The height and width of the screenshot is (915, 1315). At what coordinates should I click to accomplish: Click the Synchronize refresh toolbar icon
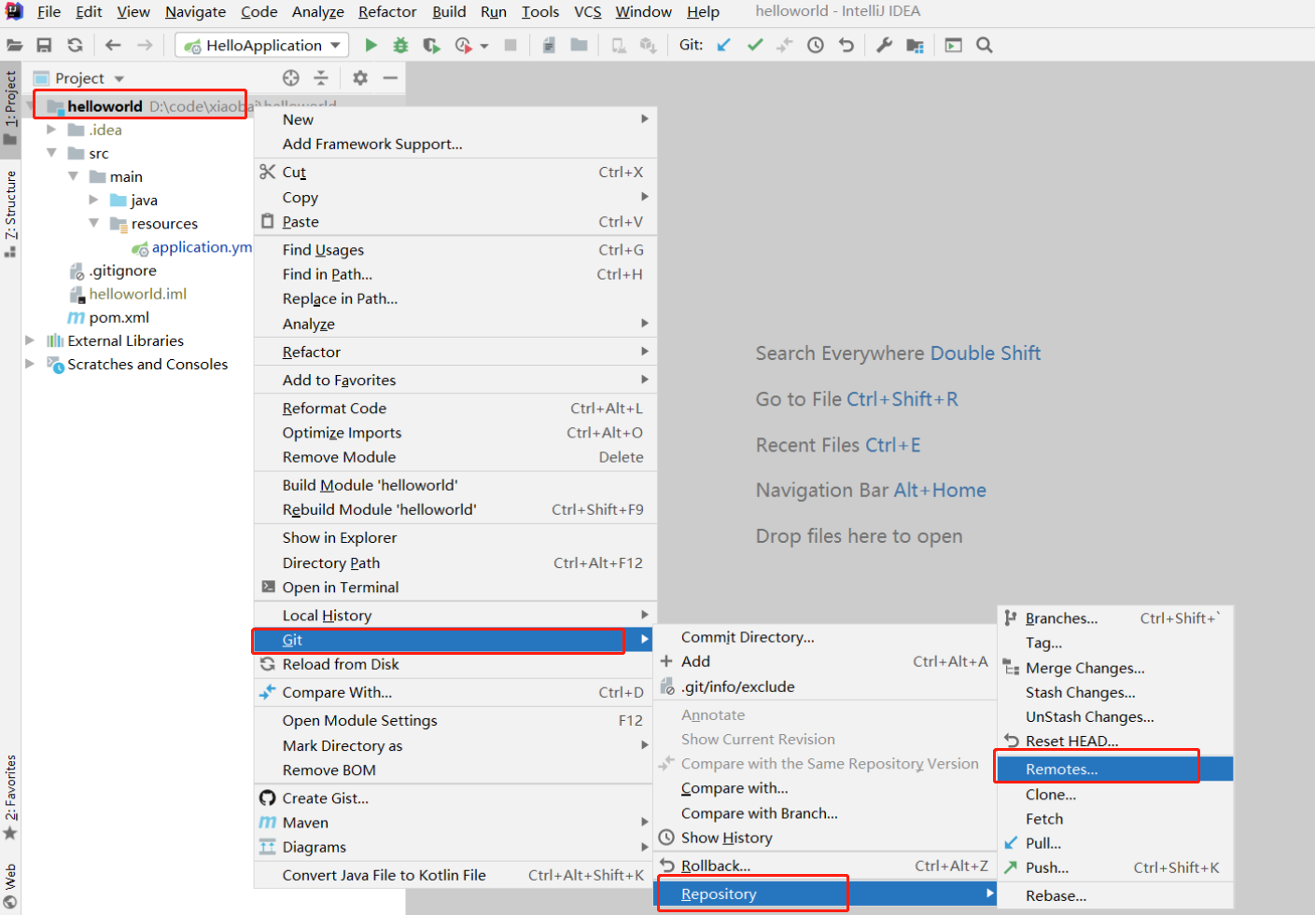pyautogui.click(x=76, y=45)
